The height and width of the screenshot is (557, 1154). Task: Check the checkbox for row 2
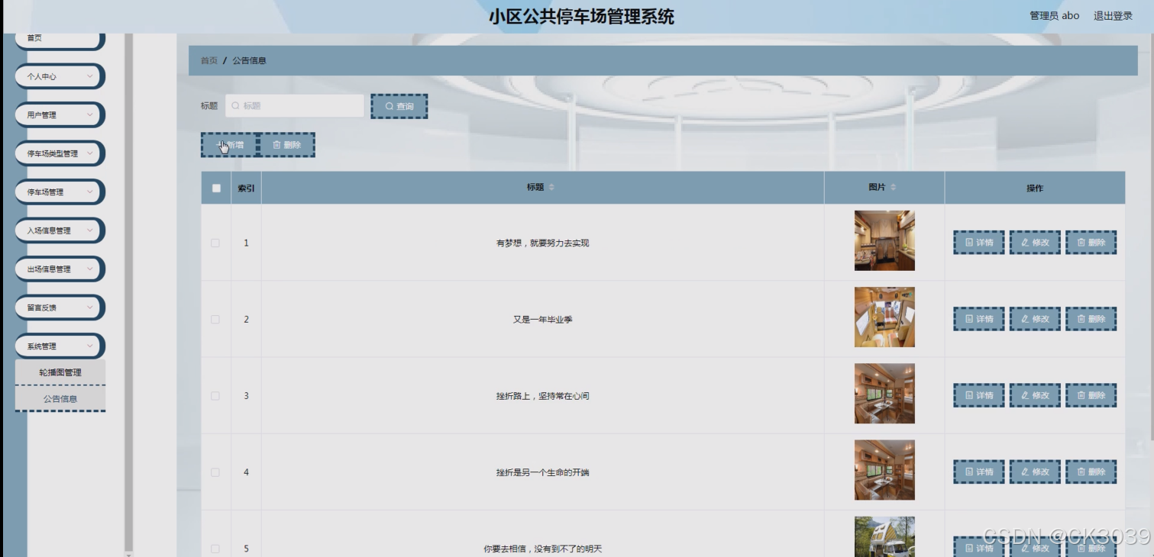pos(215,319)
